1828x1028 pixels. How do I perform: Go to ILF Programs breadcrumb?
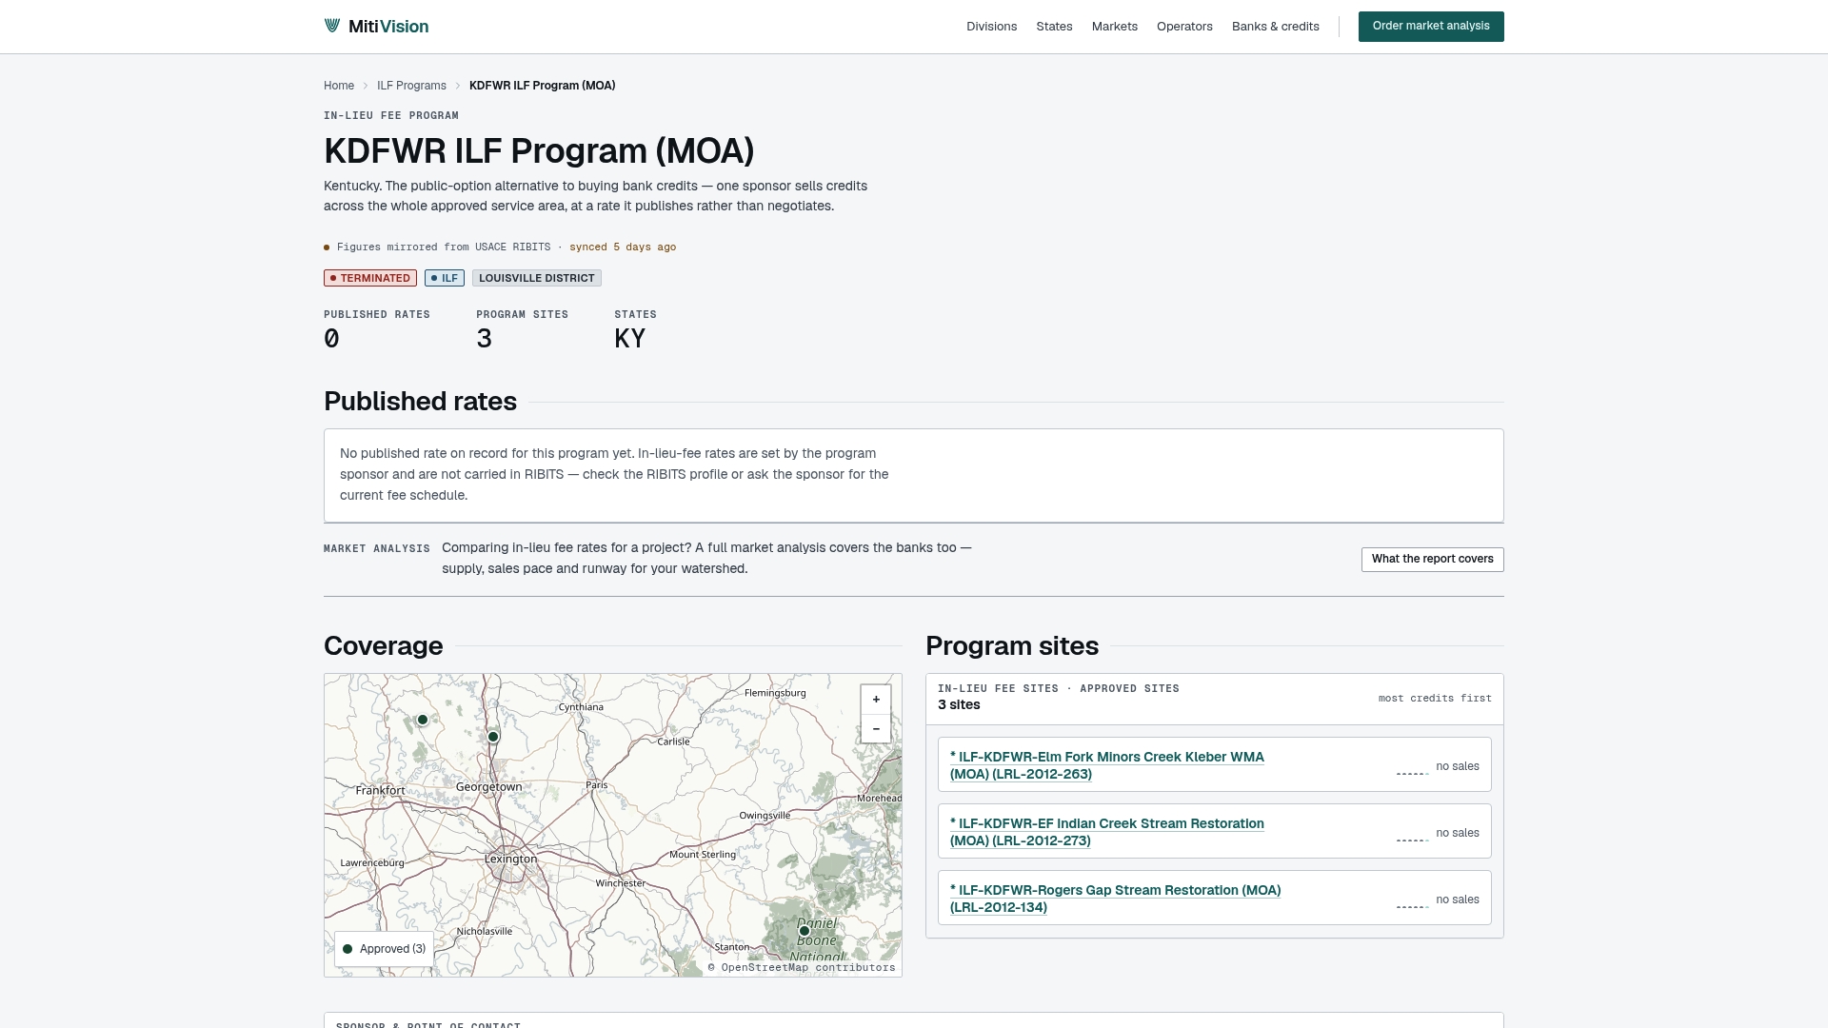click(x=411, y=86)
